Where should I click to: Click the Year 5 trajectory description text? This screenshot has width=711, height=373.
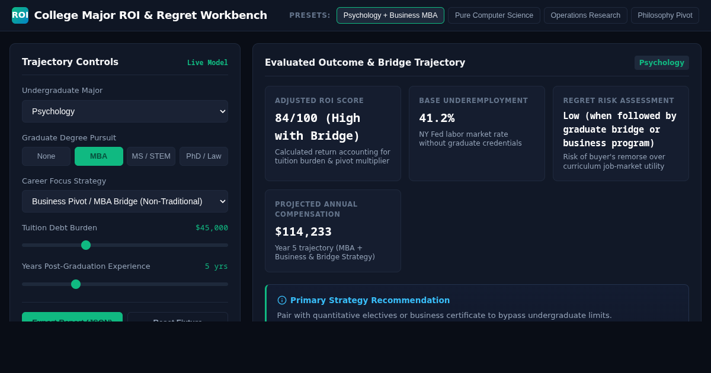325,253
